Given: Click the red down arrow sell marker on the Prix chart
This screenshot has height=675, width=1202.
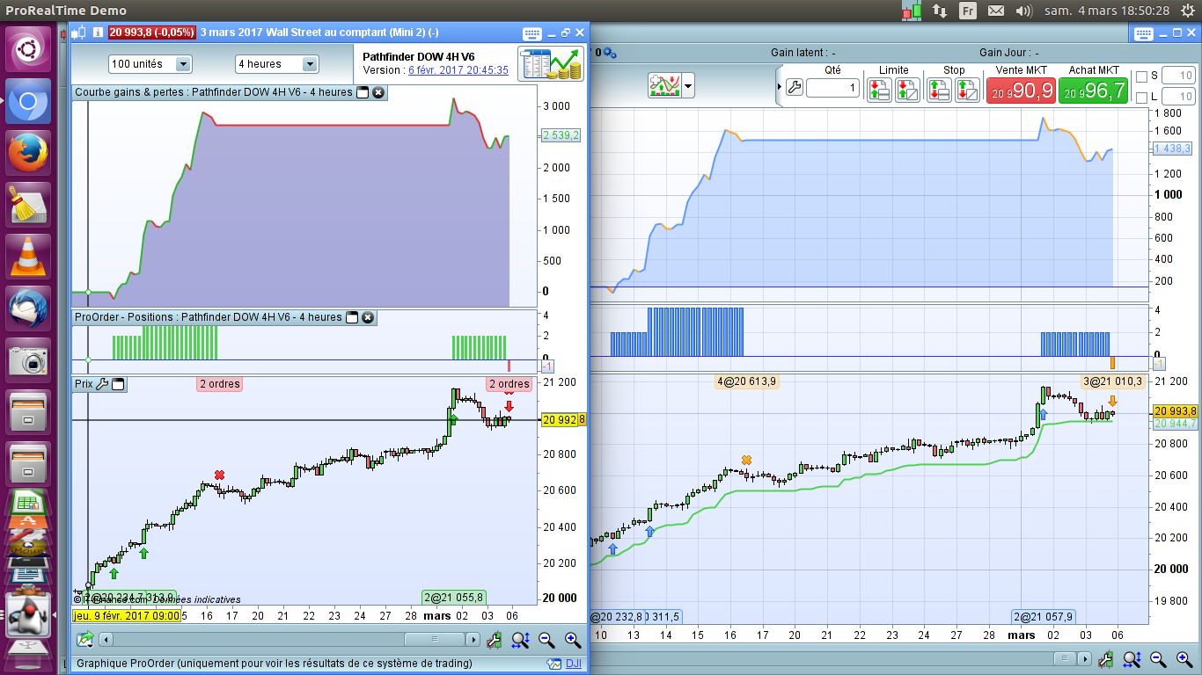Looking at the screenshot, I should 509,406.
